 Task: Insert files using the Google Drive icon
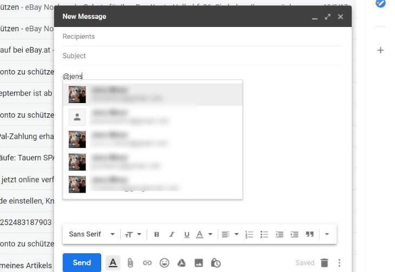[181, 263]
